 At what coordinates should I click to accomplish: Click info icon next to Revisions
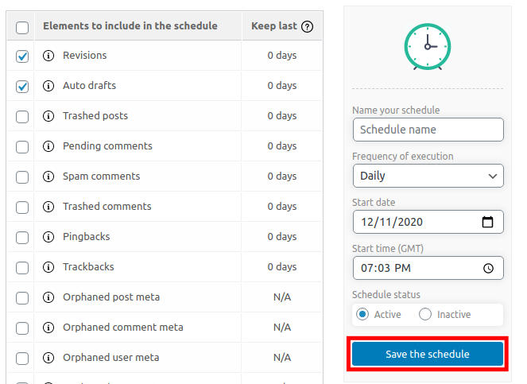pos(48,56)
